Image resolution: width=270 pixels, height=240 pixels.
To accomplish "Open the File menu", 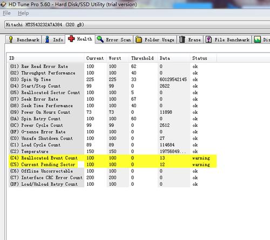I will [6, 13].
